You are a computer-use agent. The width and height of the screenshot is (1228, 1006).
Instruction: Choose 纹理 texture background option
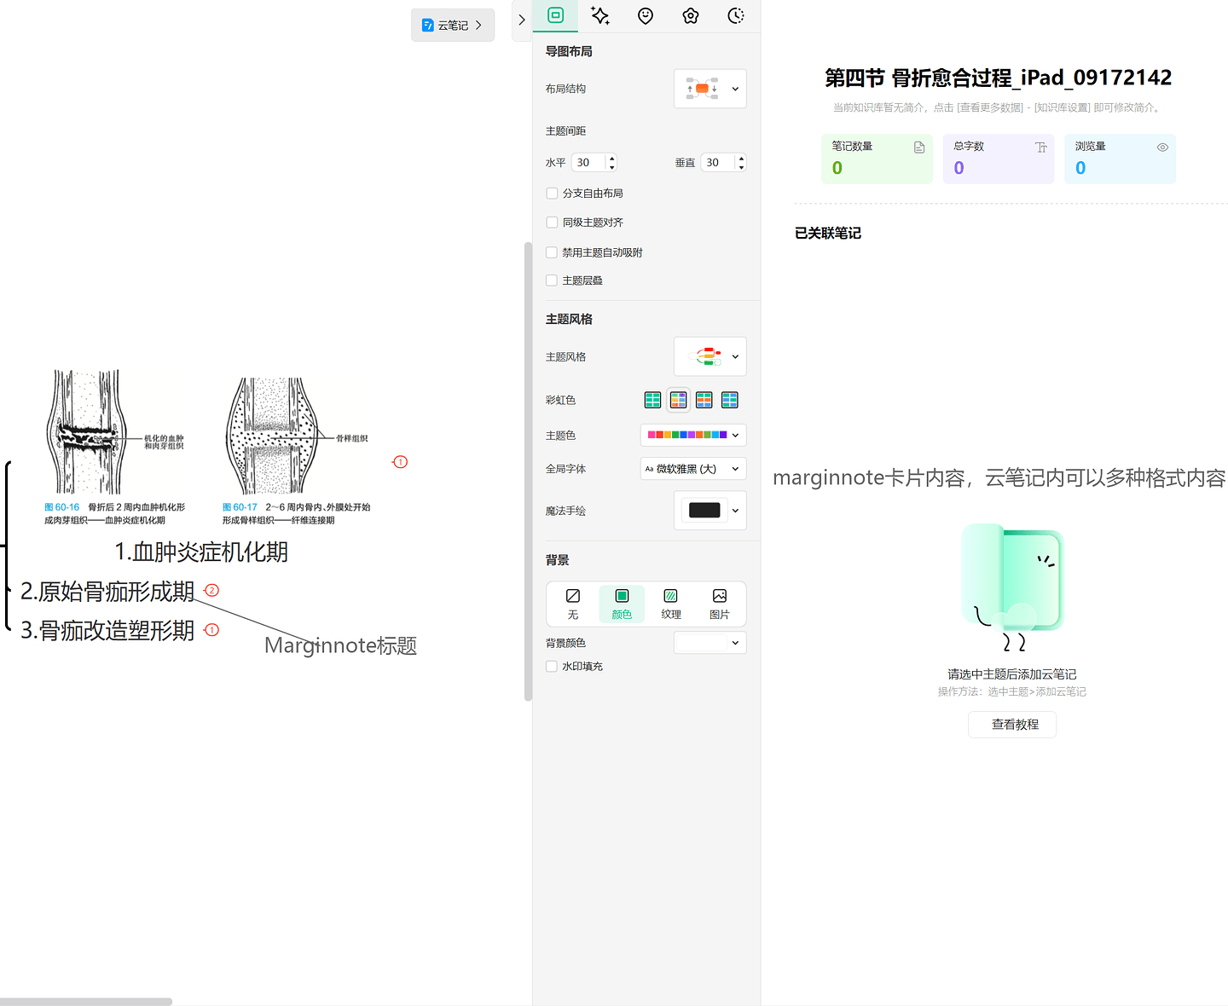click(671, 604)
